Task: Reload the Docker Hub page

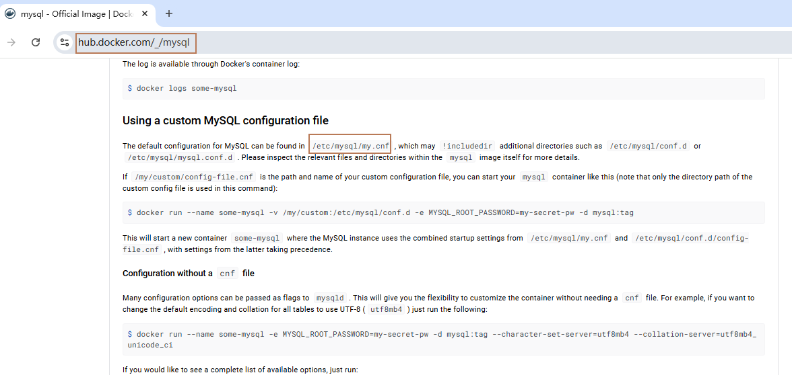Action: pyautogui.click(x=35, y=42)
